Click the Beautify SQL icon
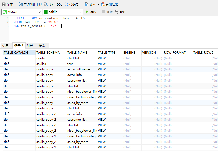 tap(46, 5)
